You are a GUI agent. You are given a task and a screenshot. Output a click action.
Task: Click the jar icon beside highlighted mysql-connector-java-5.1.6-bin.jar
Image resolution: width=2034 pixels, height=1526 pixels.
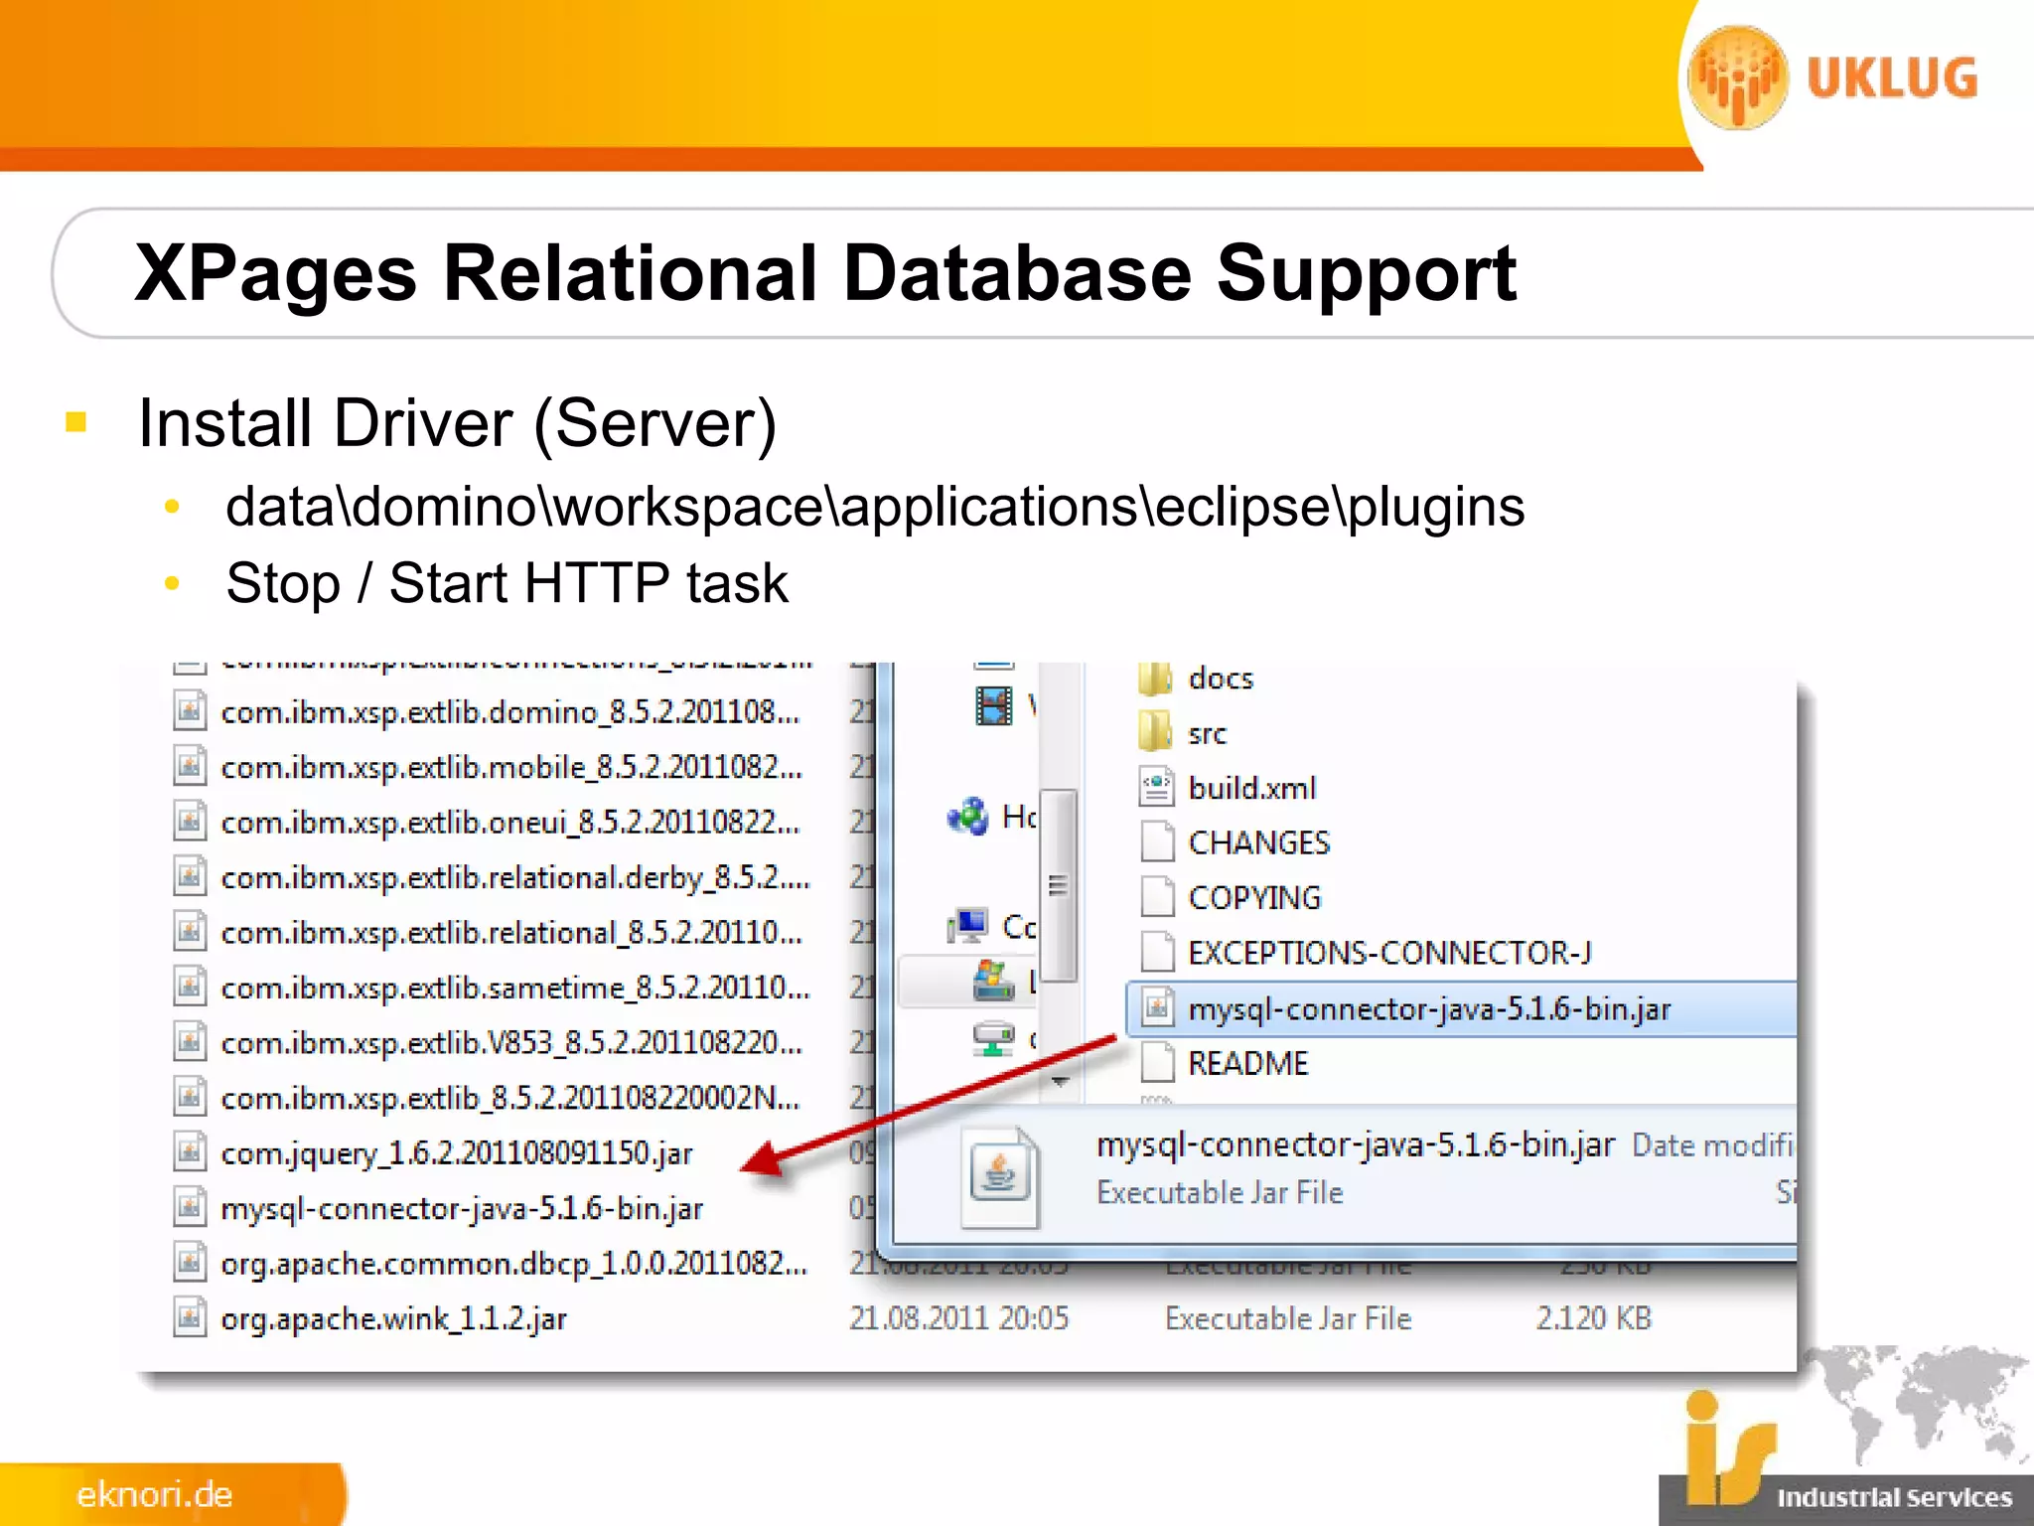click(x=1157, y=1008)
